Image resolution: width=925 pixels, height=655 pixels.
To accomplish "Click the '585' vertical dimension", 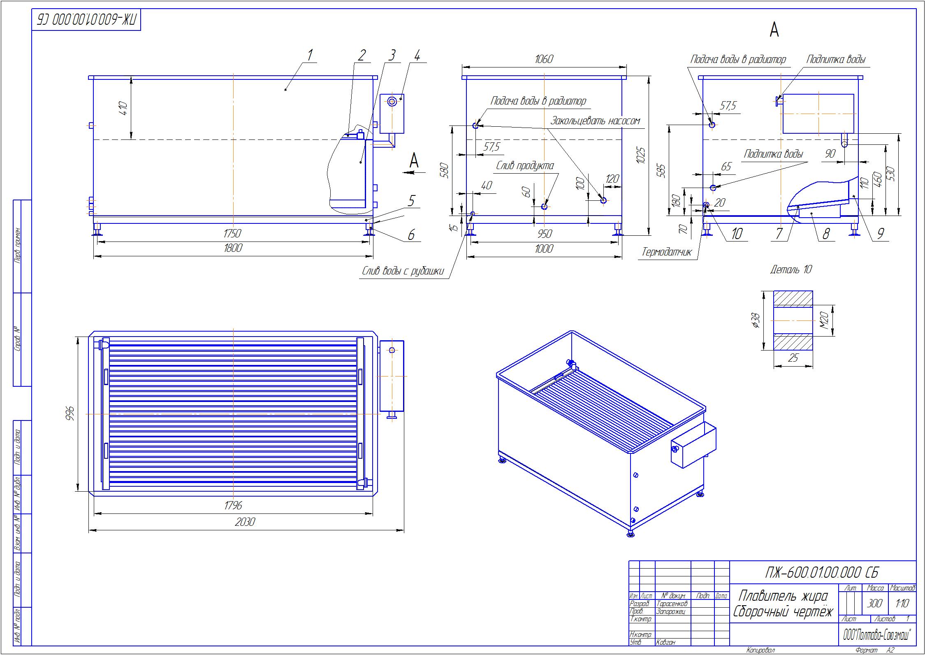I will [x=662, y=171].
